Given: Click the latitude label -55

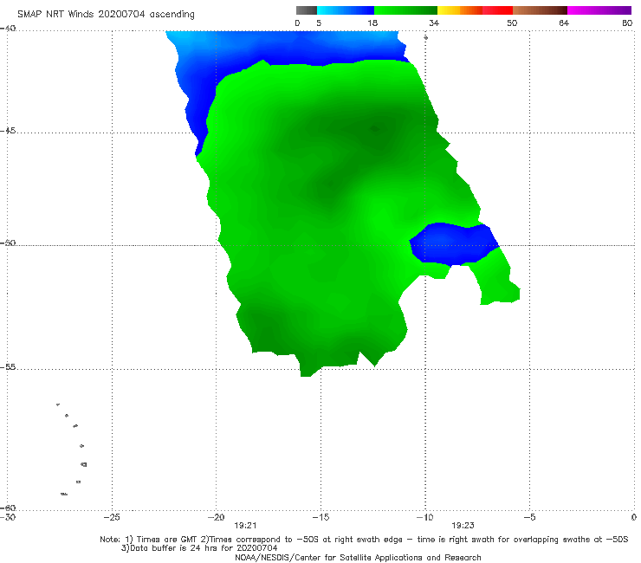Looking at the screenshot, I should 8,367.
